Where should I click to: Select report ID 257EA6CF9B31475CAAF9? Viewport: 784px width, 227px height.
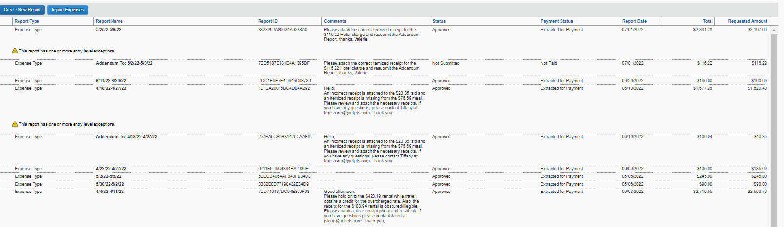tap(284, 137)
